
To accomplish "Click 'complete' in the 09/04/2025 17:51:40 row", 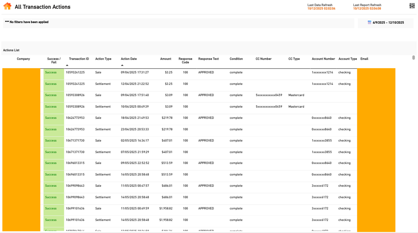I will tap(236, 95).
